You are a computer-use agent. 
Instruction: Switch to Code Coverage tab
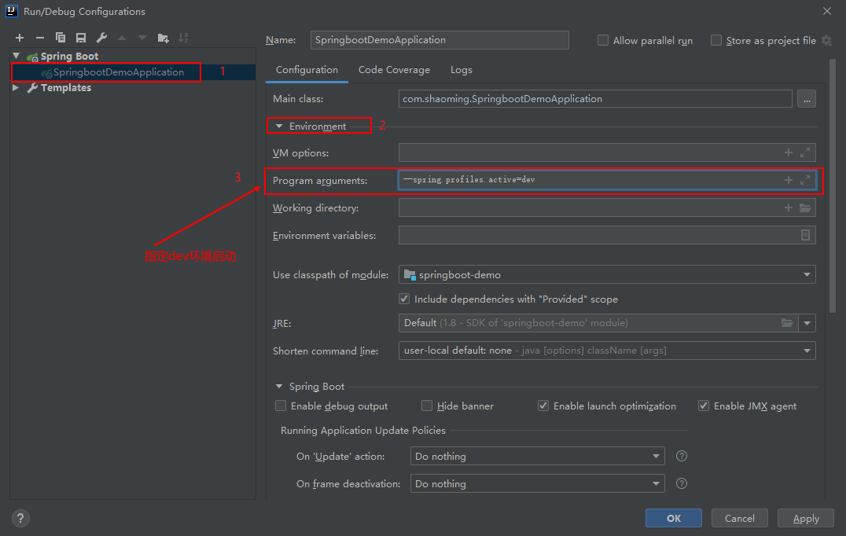coord(394,70)
